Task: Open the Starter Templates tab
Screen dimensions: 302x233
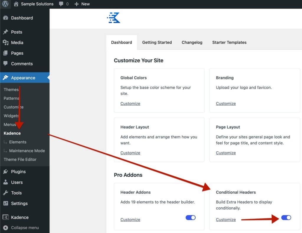Action: (229, 42)
